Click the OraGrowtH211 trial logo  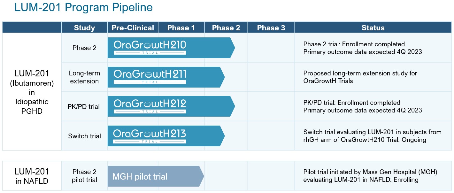pyautogui.click(x=150, y=77)
